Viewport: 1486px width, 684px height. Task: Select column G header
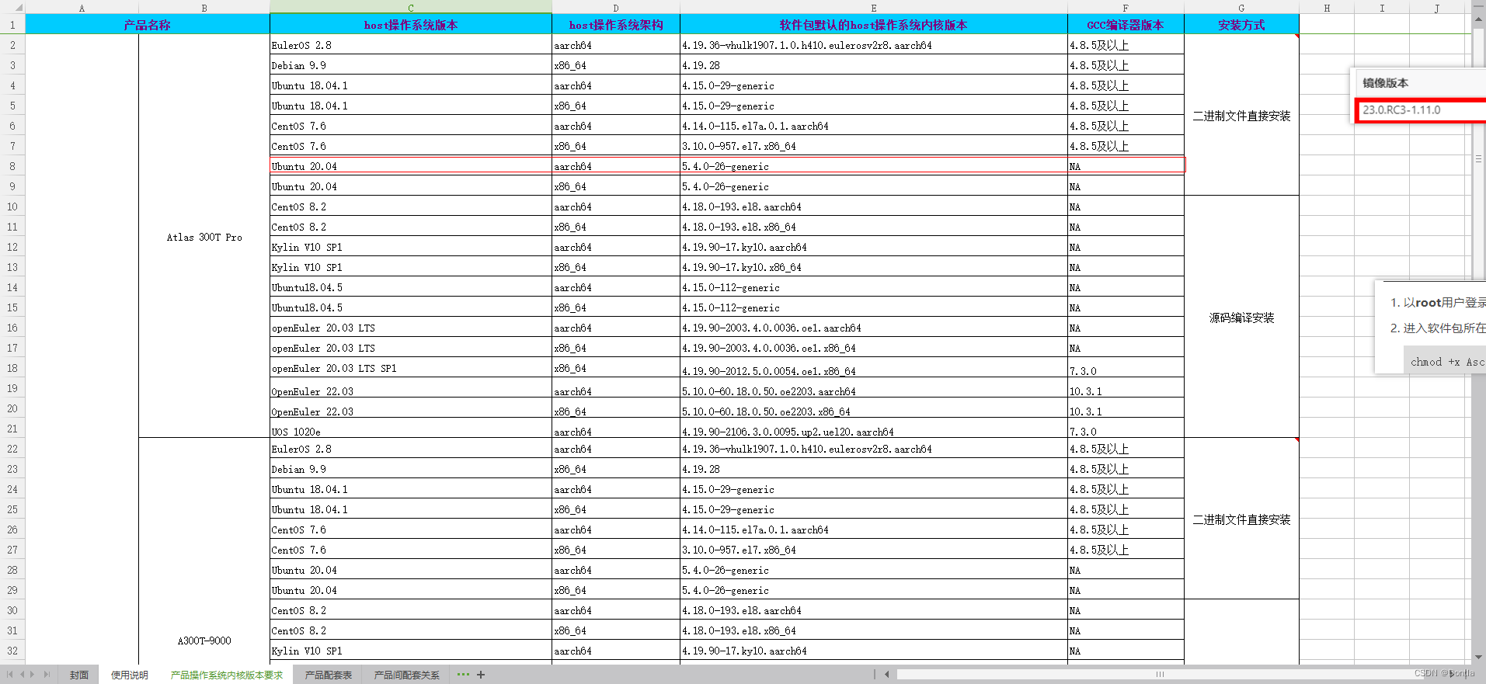click(x=1241, y=8)
